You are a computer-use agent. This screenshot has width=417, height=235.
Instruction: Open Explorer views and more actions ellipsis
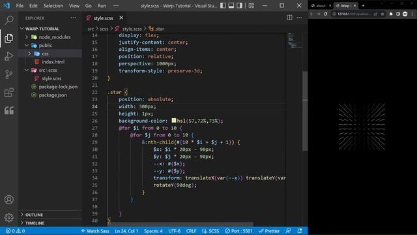73,18
